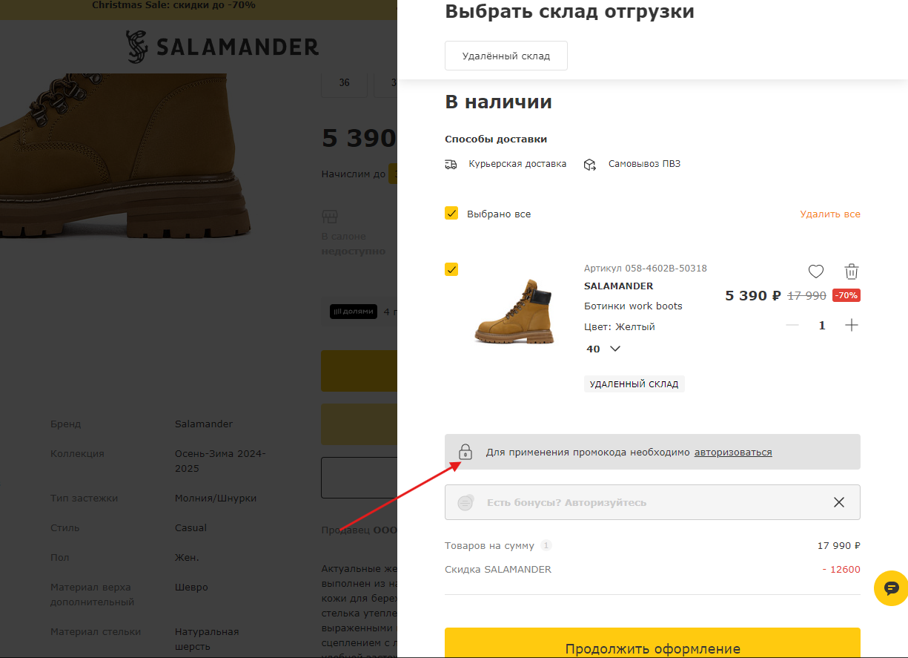Viewport: 908px width, 658px height.
Task: Toggle the checkbox next to work boots item
Action: pos(451,269)
